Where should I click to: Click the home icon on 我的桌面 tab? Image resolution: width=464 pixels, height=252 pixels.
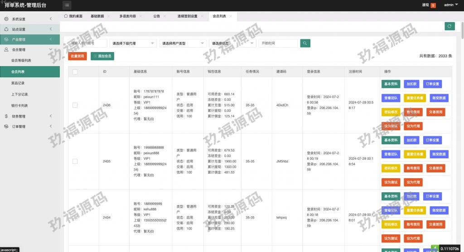pyautogui.click(x=66, y=16)
